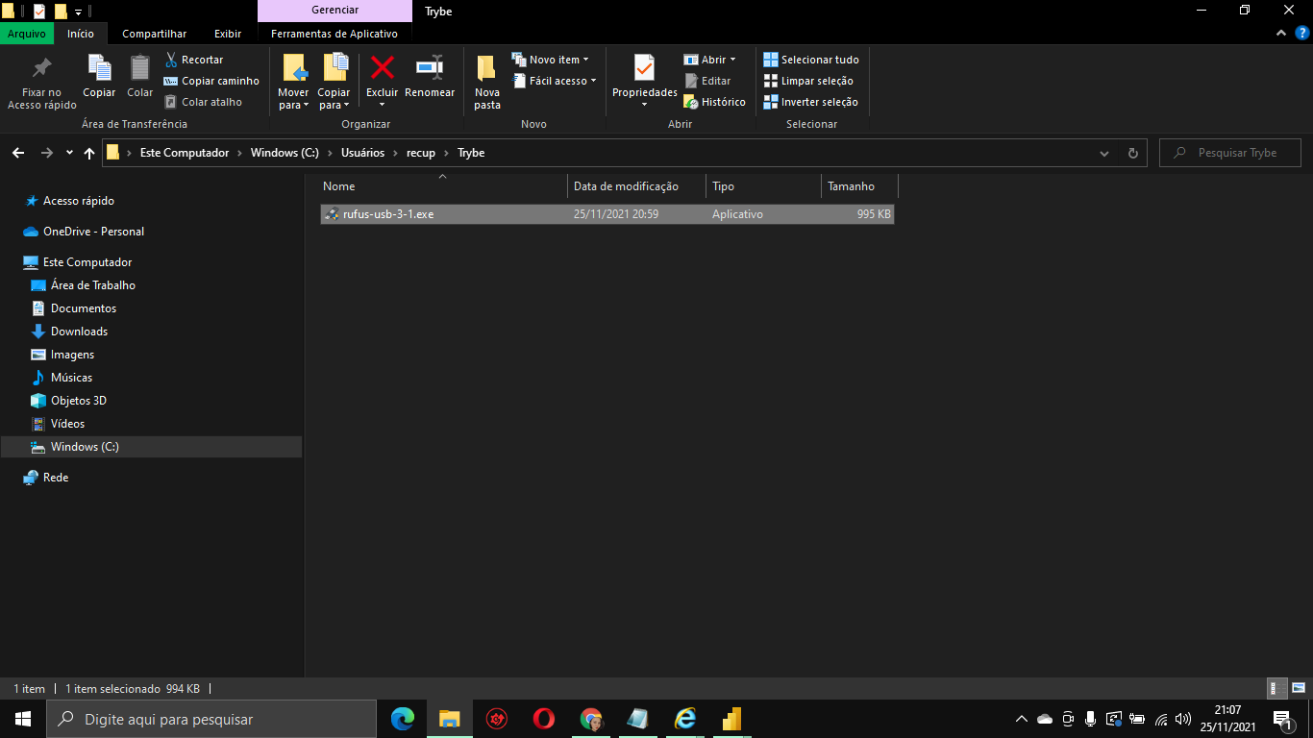Go back with the back arrow
The image size is (1313, 738).
coord(18,153)
